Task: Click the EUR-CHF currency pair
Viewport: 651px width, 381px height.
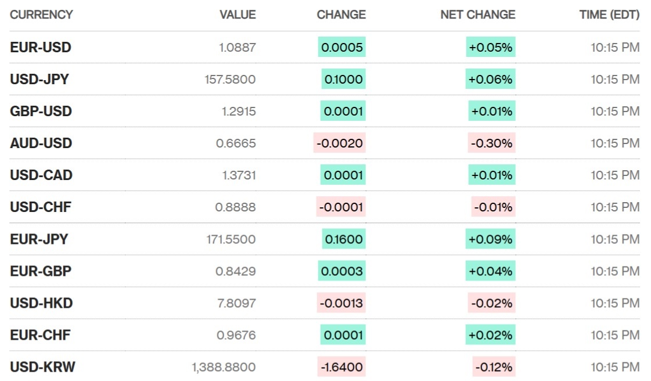Action: point(41,335)
